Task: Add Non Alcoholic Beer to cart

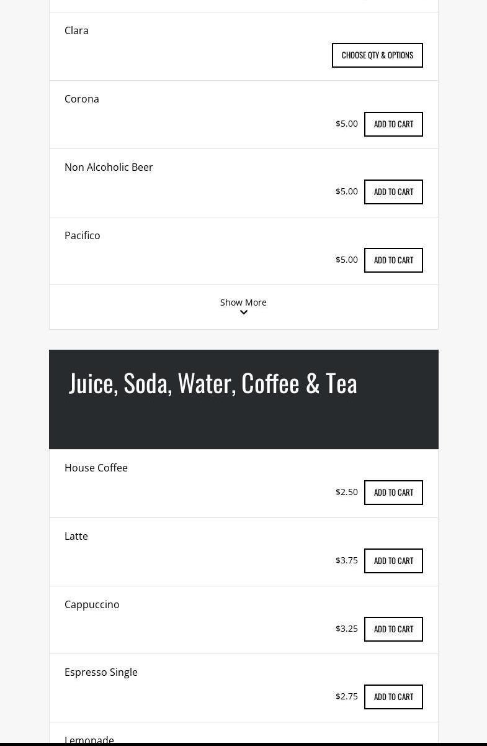Action: 393,192
